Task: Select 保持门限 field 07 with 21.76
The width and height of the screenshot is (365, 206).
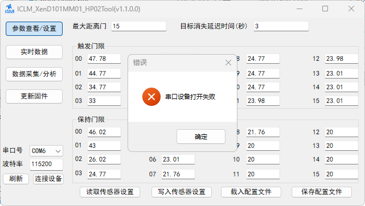Action: tap(178, 174)
